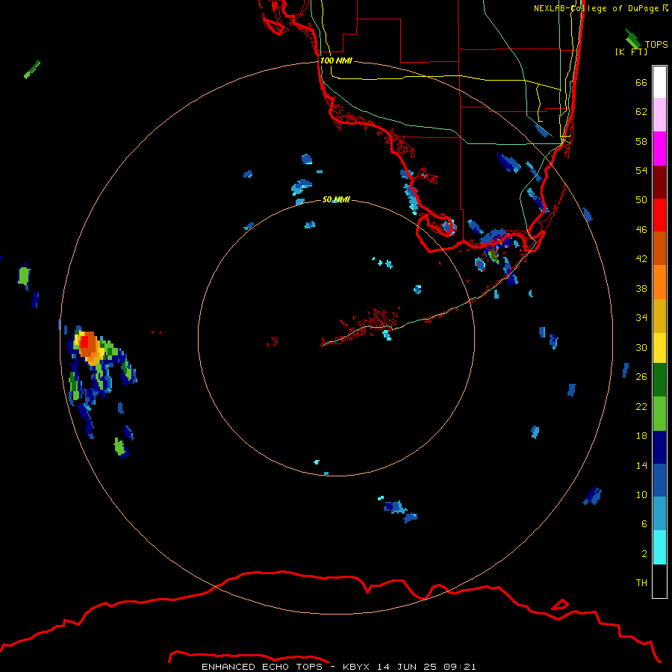The image size is (672, 672).
Task: Click the legend value 66
Action: tap(641, 83)
